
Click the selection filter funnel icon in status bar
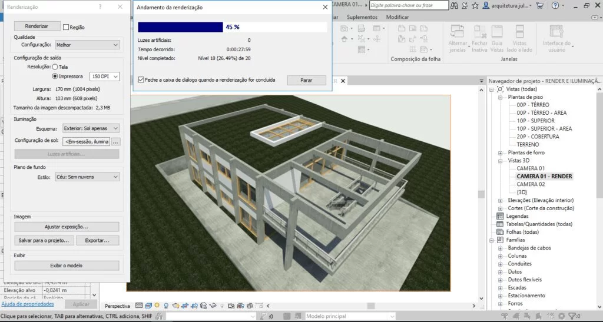pos(572,316)
